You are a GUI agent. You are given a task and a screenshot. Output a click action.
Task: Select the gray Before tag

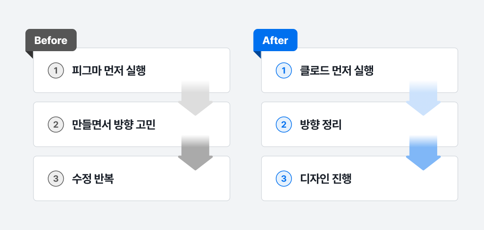pyautogui.click(x=51, y=40)
